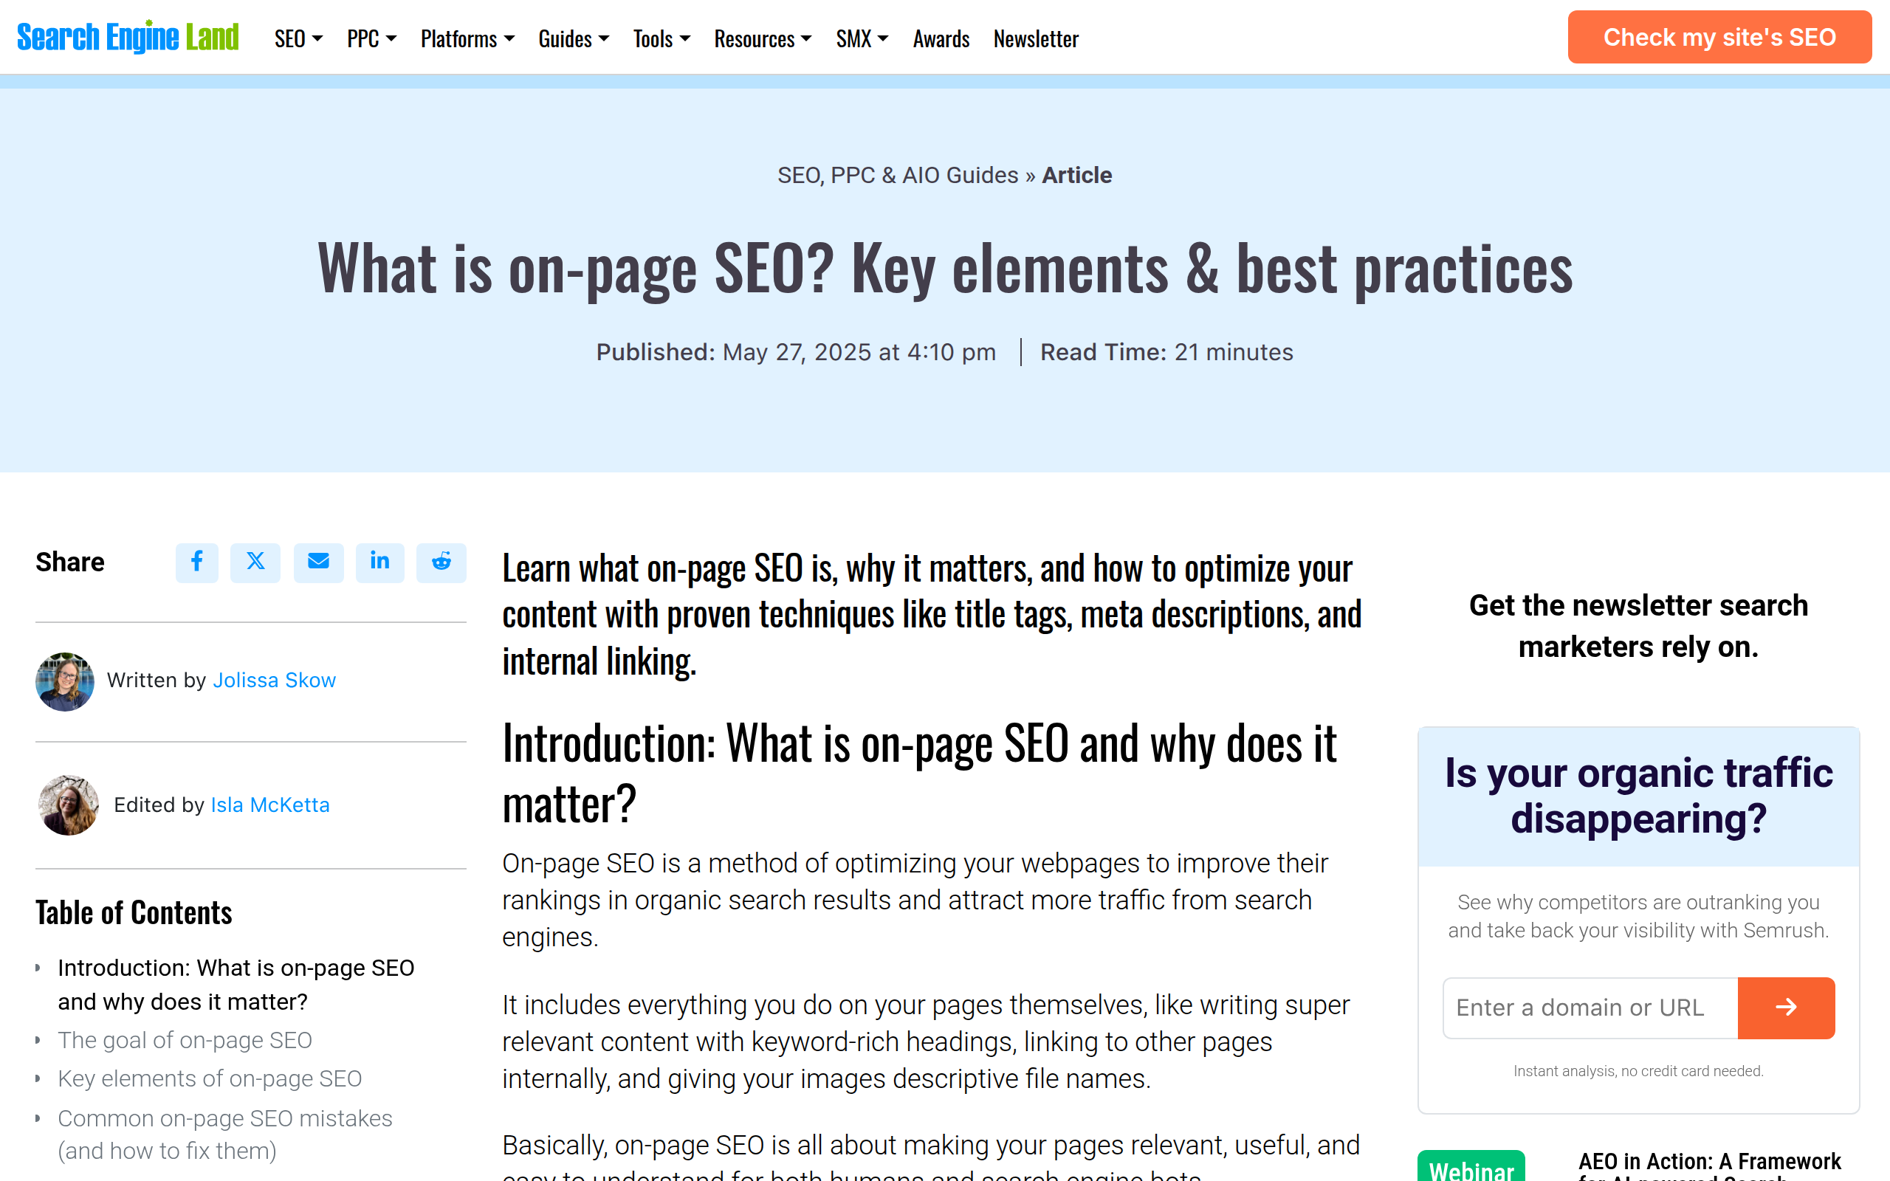Share article on X (Twitter) icon
The width and height of the screenshot is (1890, 1181).
[255, 562]
